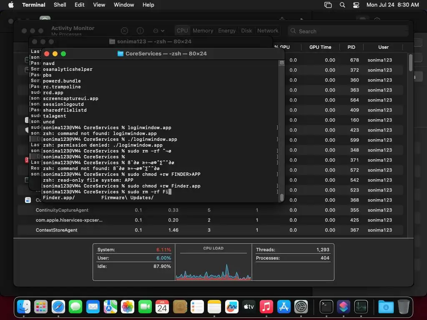The image size is (427, 320).
Task: Launch Freeform from the Dock
Action: [x=232, y=307]
